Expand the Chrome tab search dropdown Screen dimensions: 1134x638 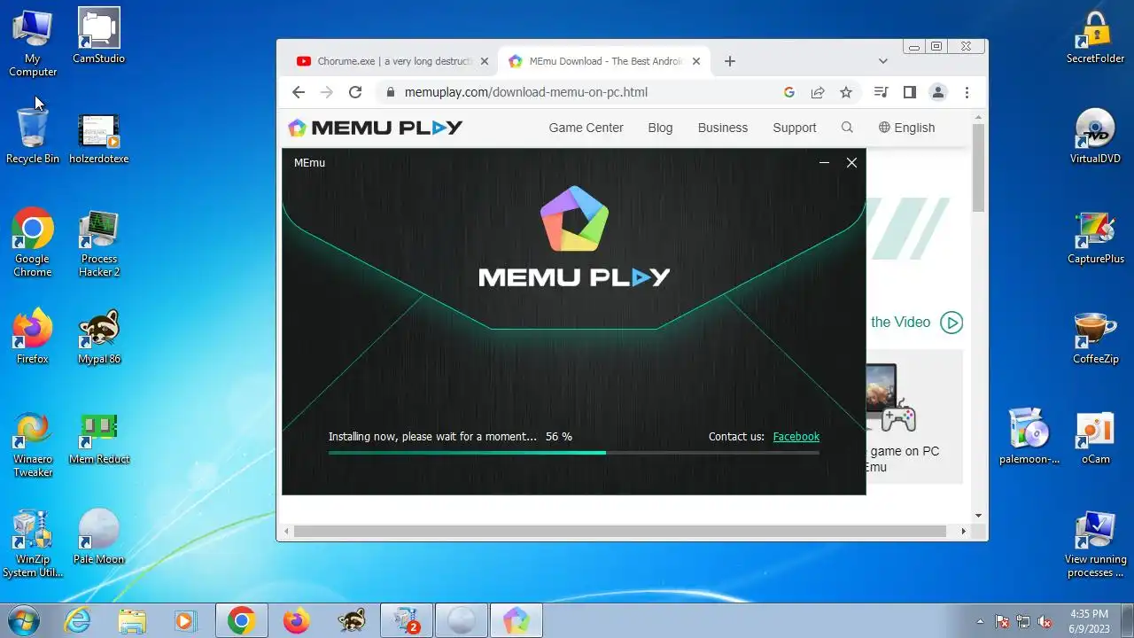882,61
